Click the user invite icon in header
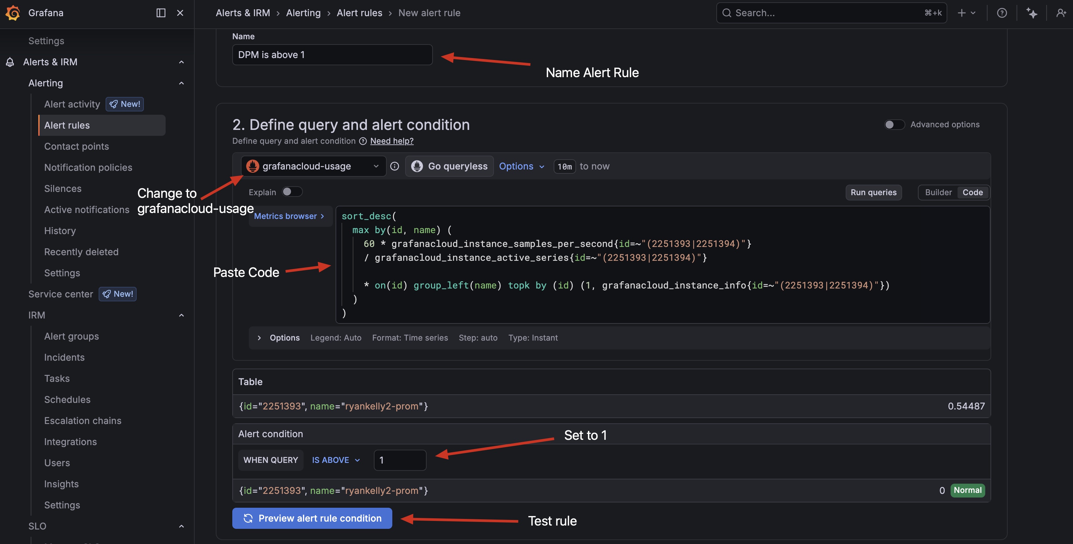Viewport: 1073px width, 544px height. point(1060,13)
